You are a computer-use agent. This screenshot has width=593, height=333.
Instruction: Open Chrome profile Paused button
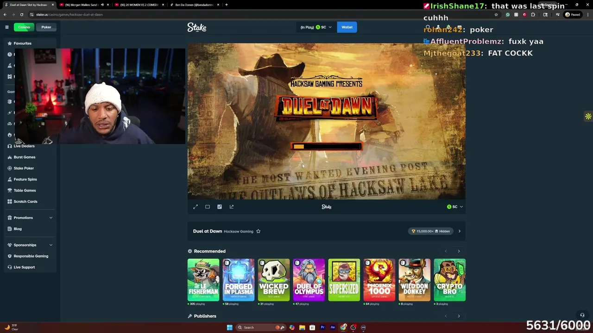point(573,14)
